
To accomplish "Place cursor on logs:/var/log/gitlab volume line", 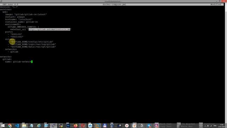I will (32, 44).
